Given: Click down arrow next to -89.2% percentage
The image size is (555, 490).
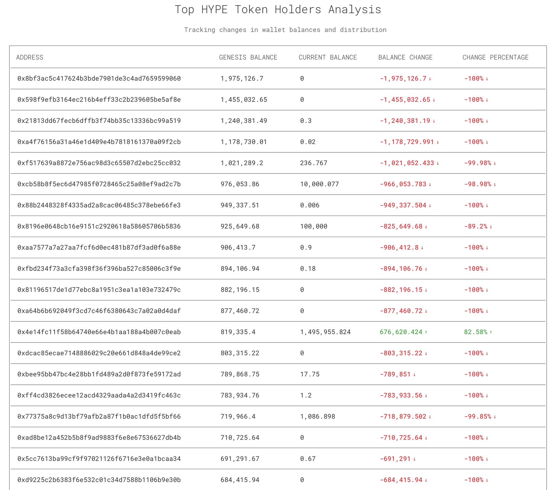Looking at the screenshot, I should pyautogui.click(x=491, y=227).
